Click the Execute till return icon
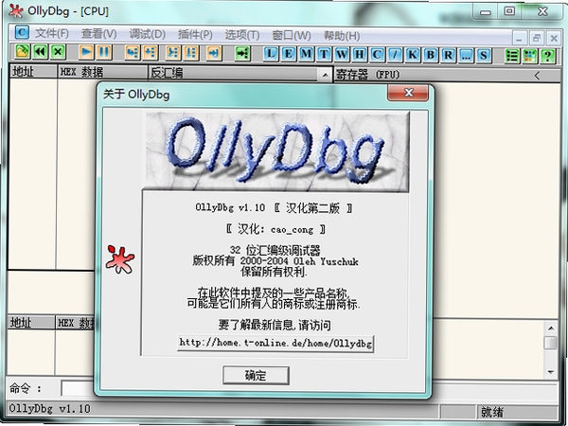The height and width of the screenshot is (426, 568). (x=214, y=53)
